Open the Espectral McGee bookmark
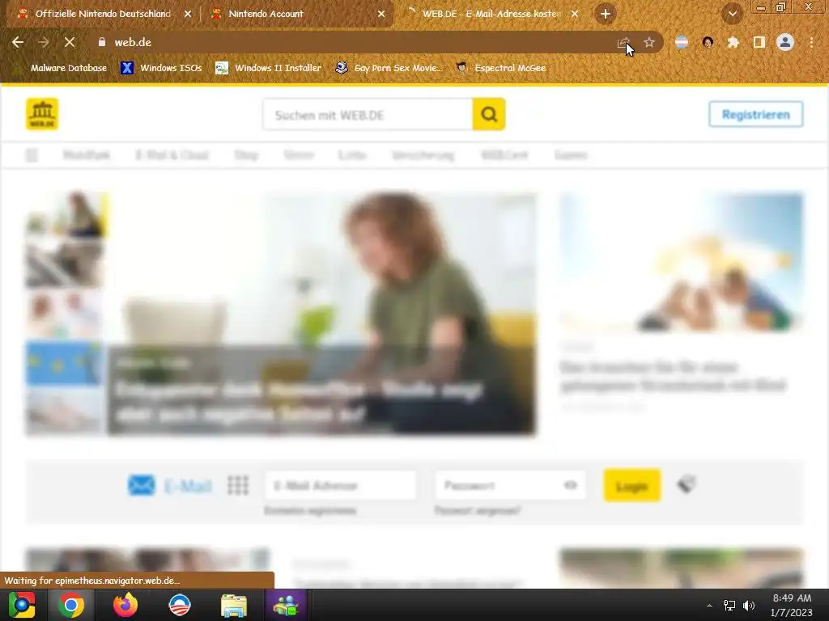Image resolution: width=829 pixels, height=621 pixels. 501,68
